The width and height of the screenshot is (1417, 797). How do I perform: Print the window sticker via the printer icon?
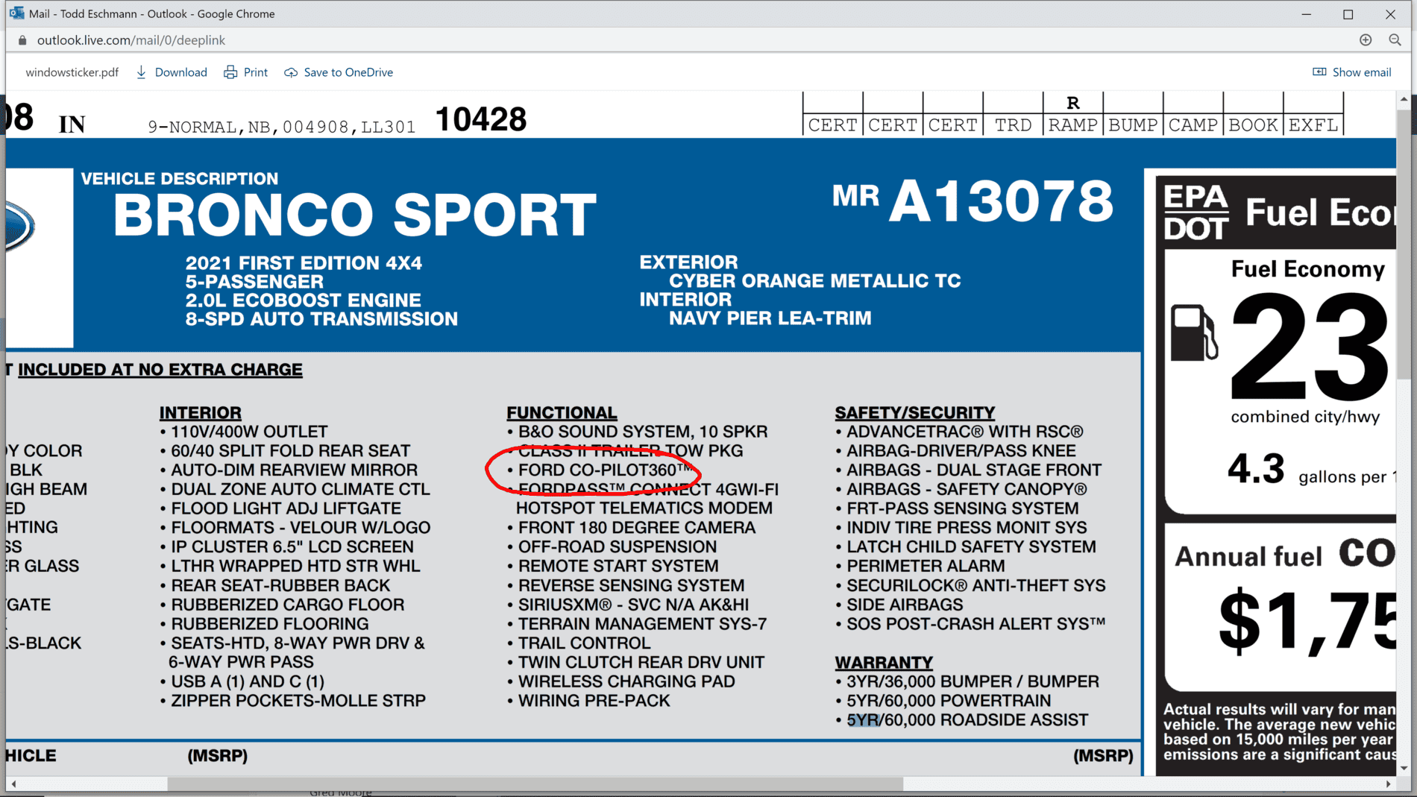click(x=230, y=72)
